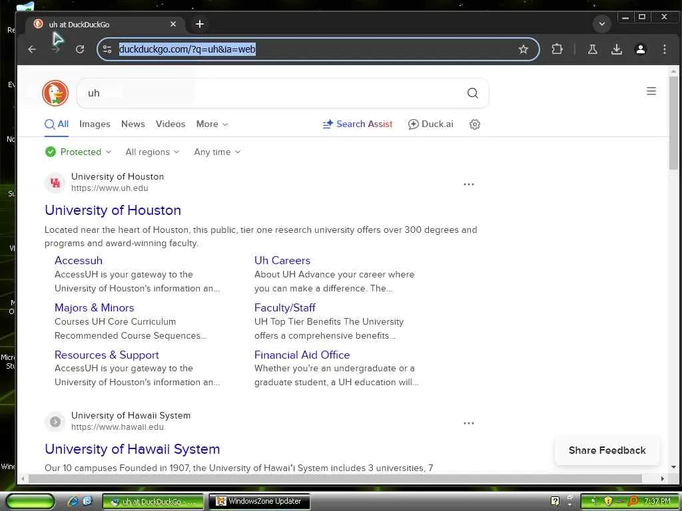Click the vertical scrollbar thumb

click(x=673, y=122)
